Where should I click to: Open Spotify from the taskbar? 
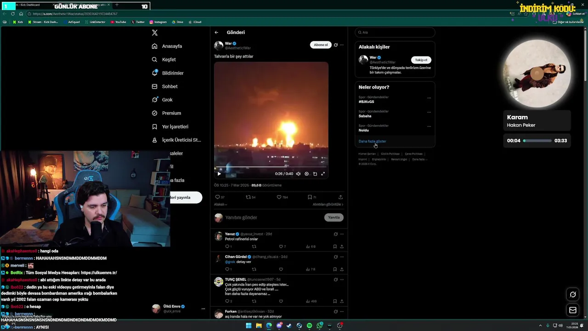tap(309, 325)
